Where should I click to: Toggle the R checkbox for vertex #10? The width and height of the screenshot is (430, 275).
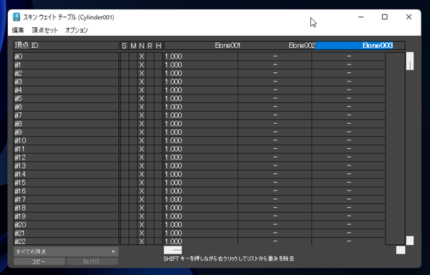point(150,140)
